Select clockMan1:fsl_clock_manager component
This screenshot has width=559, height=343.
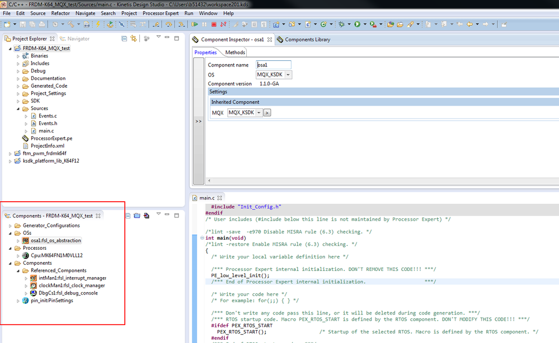click(72, 285)
